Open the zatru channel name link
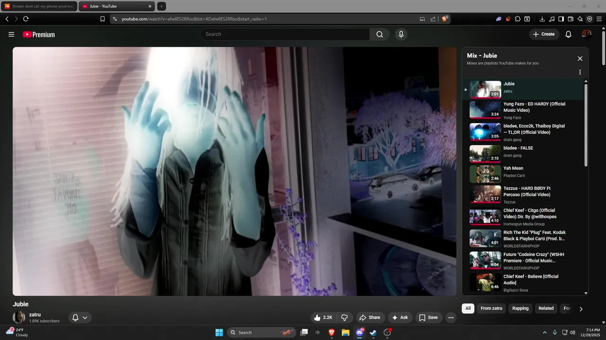 pos(35,314)
